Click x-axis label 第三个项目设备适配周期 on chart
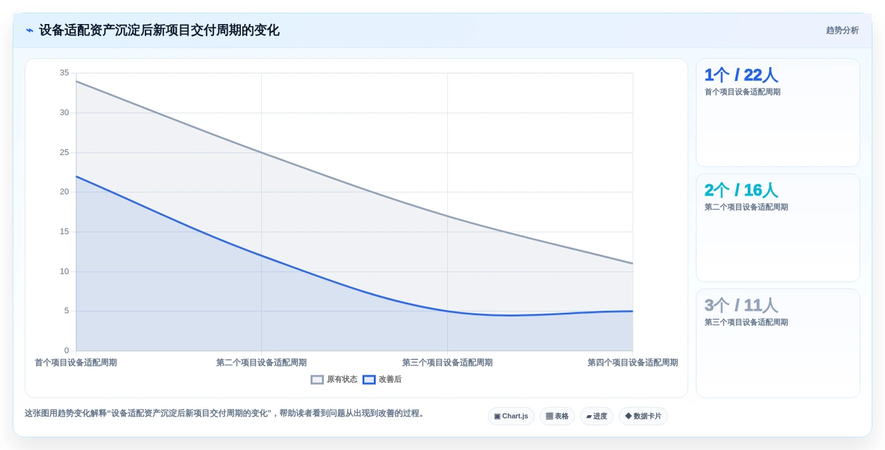Viewport: 885px width, 450px height. coord(447,363)
